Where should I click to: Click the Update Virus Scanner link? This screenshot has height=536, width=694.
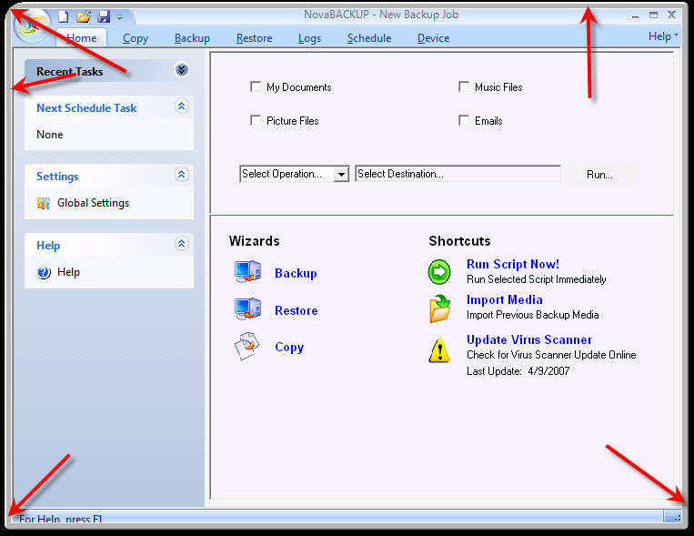pyautogui.click(x=529, y=339)
